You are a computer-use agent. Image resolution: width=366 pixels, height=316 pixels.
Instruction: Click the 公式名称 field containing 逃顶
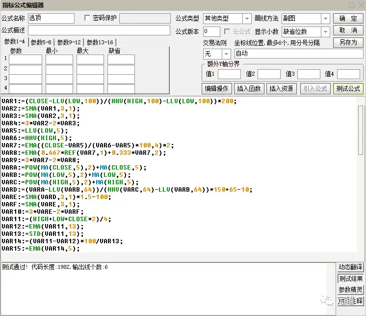coord(51,18)
